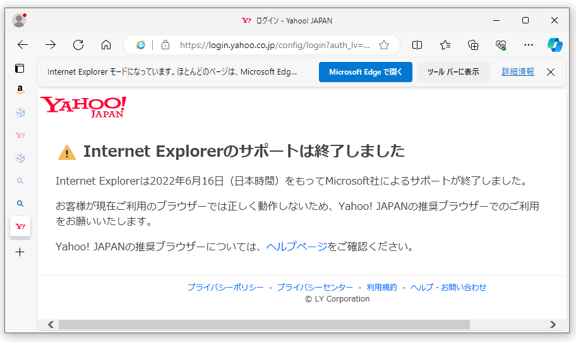The height and width of the screenshot is (342, 576).
Task: Click the scrollbar left arrow
Action: pyautogui.click(x=51, y=324)
